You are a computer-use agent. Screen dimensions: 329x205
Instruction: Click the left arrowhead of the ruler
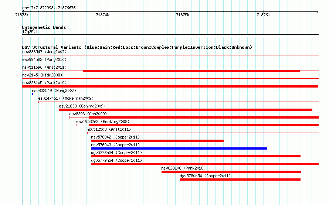[23, 11]
